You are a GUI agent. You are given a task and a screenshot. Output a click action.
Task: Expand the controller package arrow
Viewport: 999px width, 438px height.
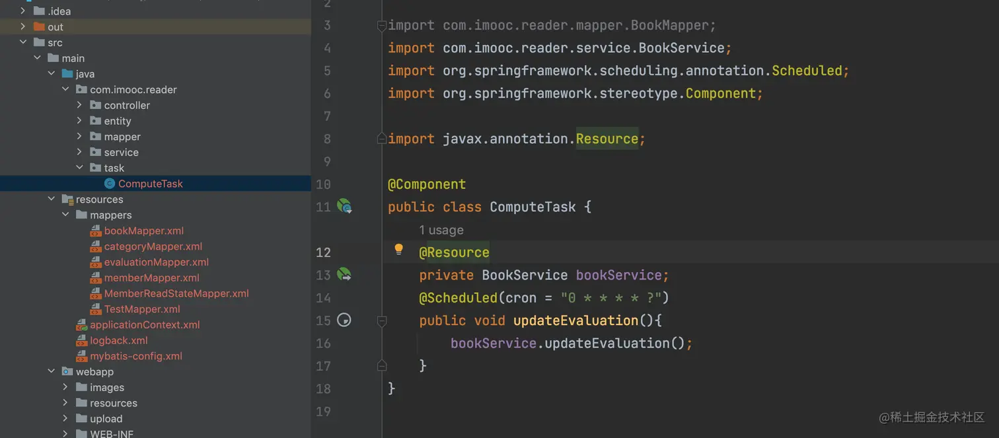pyautogui.click(x=79, y=105)
